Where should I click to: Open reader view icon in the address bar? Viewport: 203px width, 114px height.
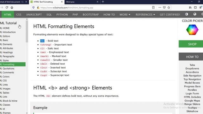click(x=153, y=8)
